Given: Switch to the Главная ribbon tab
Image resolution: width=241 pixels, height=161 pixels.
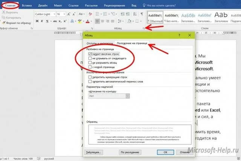Looking at the screenshot, I should (x=10, y=6).
